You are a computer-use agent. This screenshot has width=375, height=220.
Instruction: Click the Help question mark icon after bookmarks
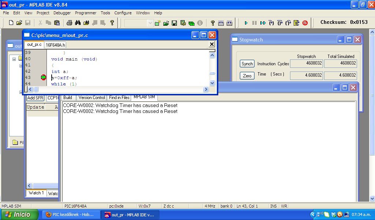[x=112, y=23]
